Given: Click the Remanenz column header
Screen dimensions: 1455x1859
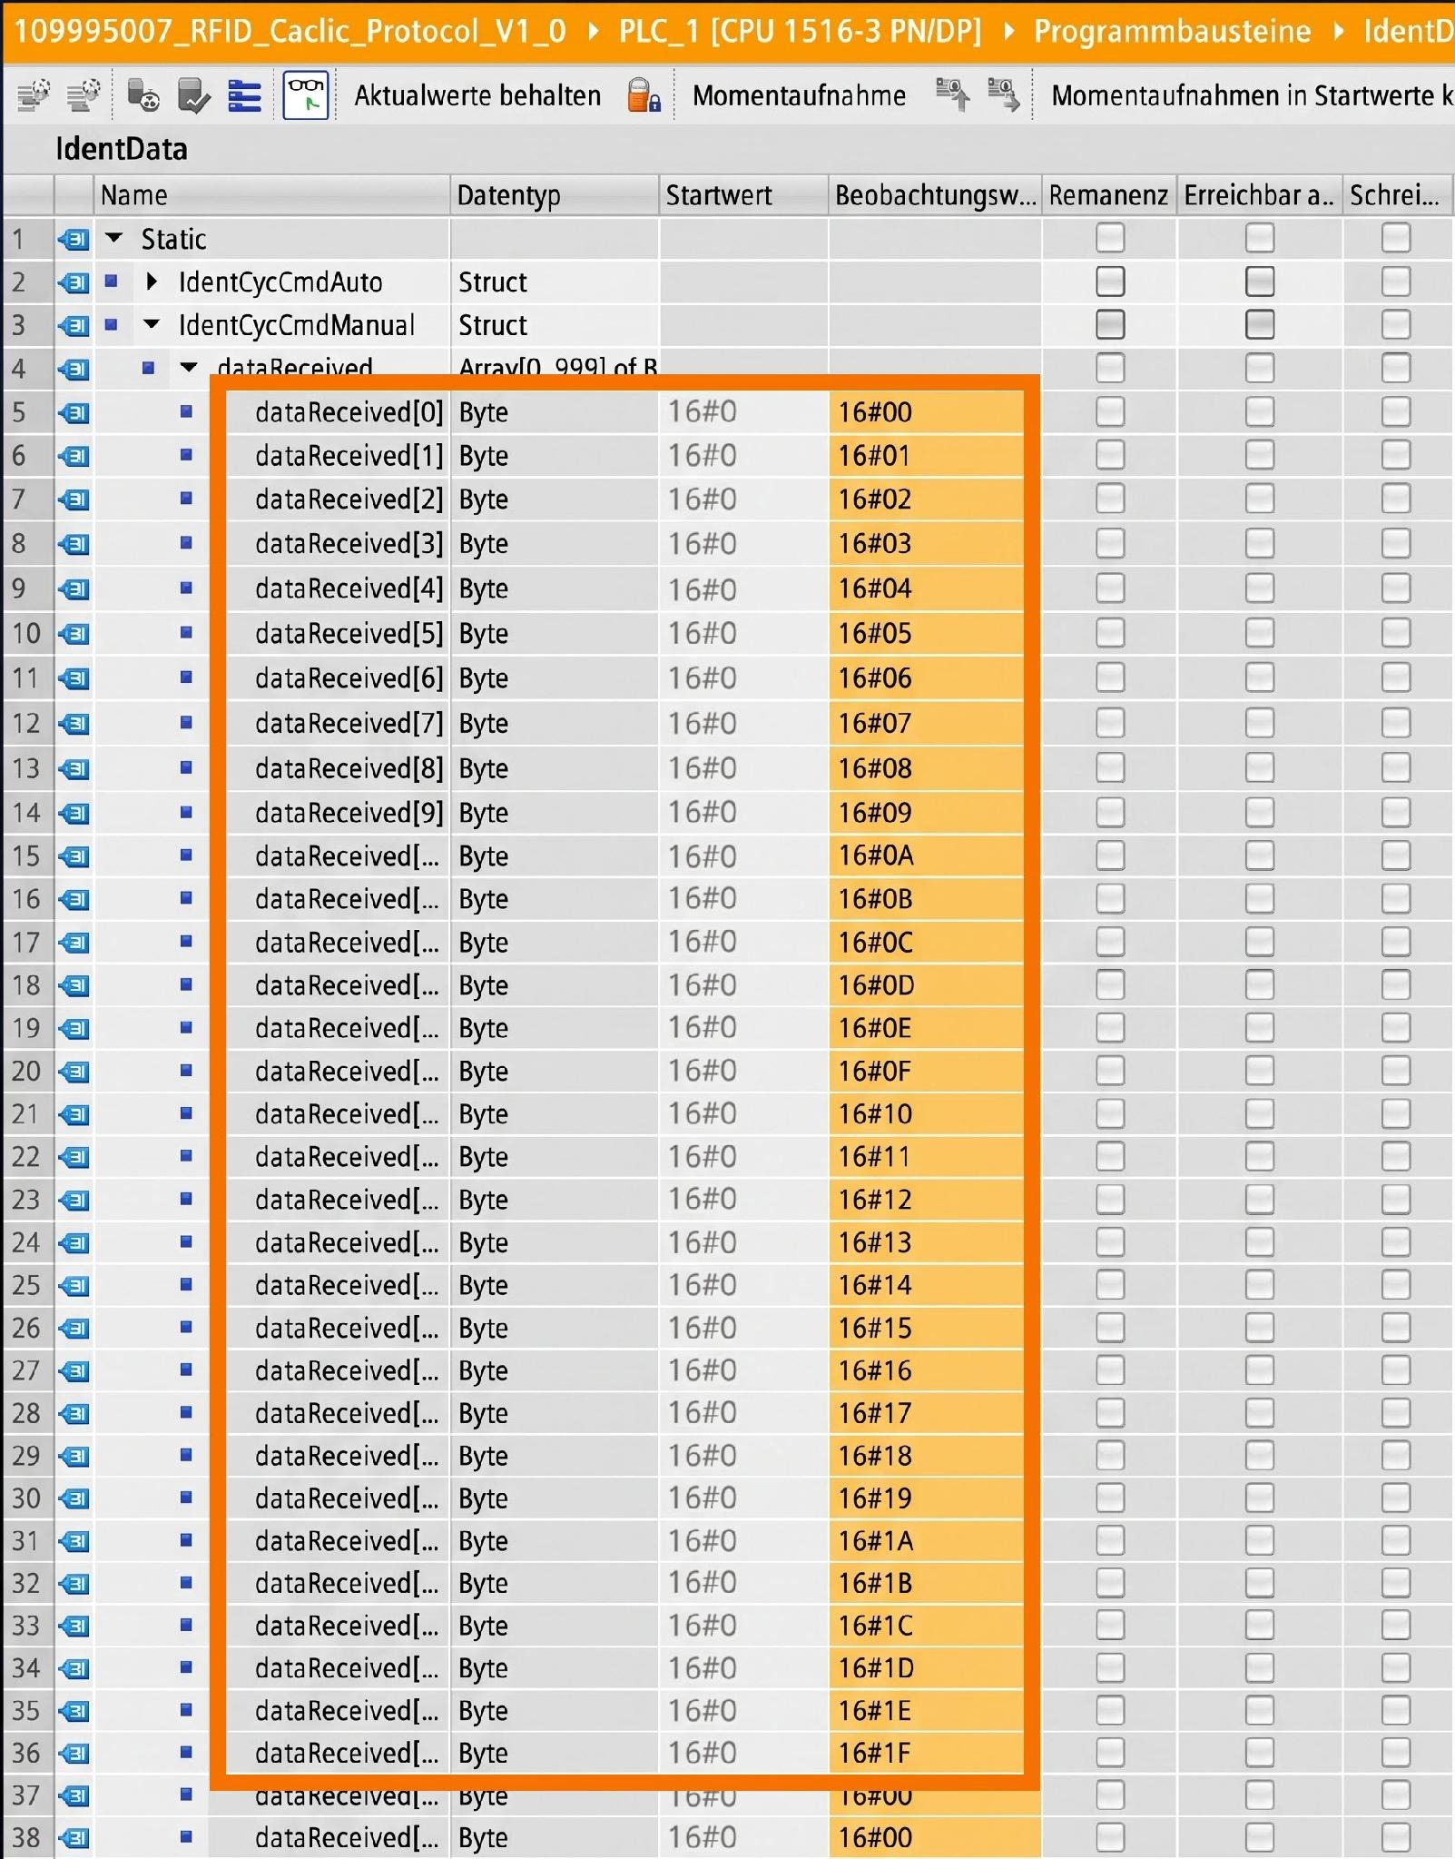Looking at the screenshot, I should (x=1108, y=195).
